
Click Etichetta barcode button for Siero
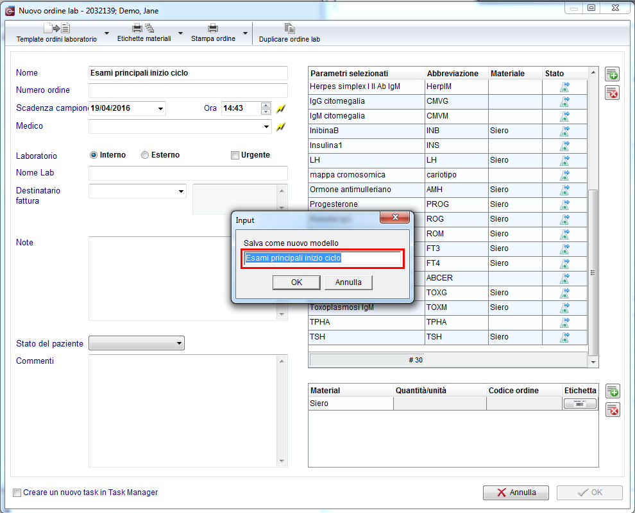point(580,403)
